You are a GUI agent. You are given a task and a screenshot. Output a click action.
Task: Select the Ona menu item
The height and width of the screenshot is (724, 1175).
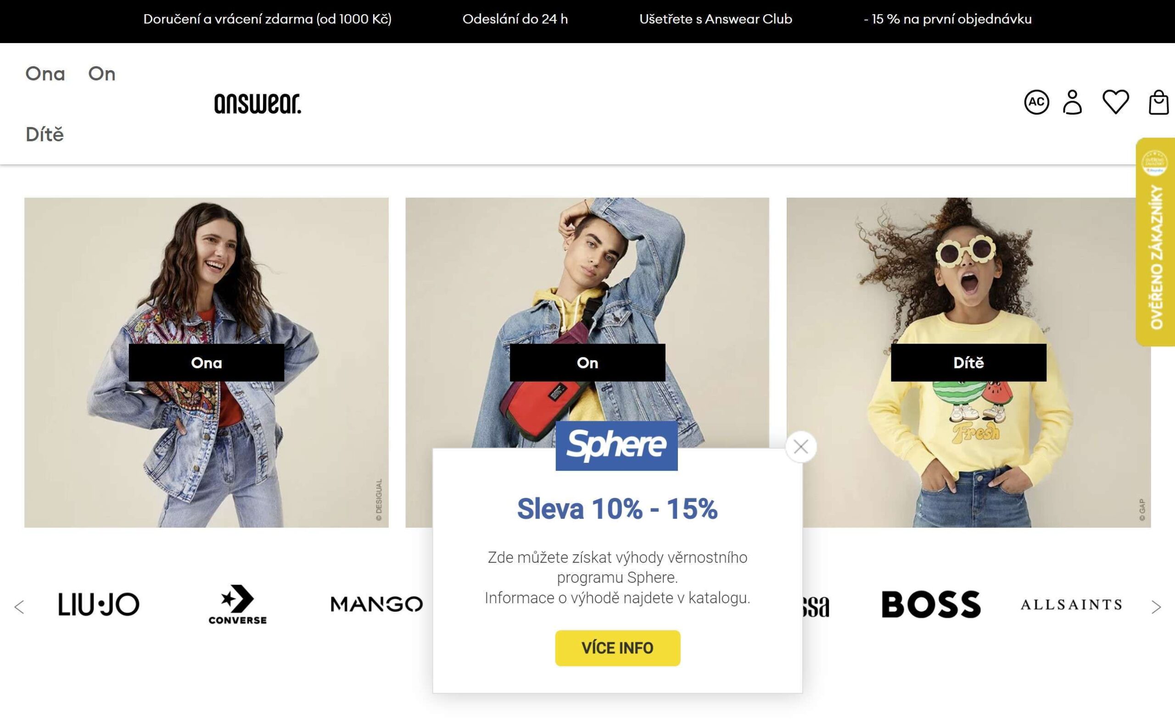45,74
